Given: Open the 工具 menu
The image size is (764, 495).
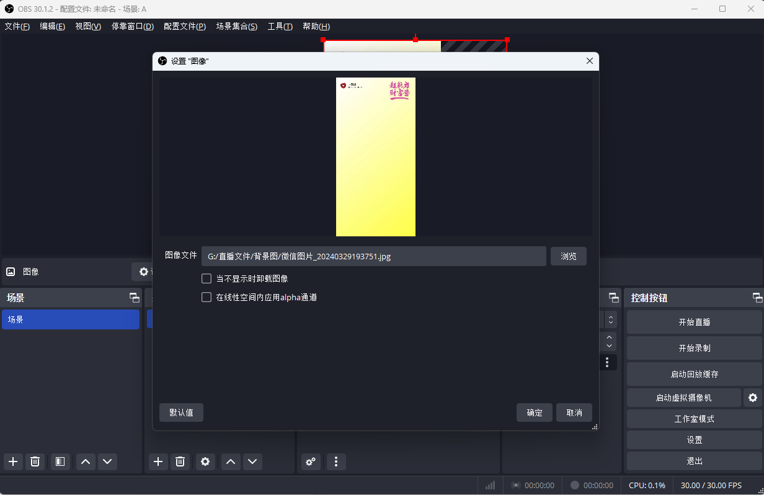Looking at the screenshot, I should tap(280, 26).
